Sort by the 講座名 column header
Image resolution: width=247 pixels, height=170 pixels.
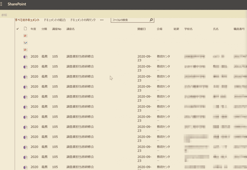(x=71, y=29)
